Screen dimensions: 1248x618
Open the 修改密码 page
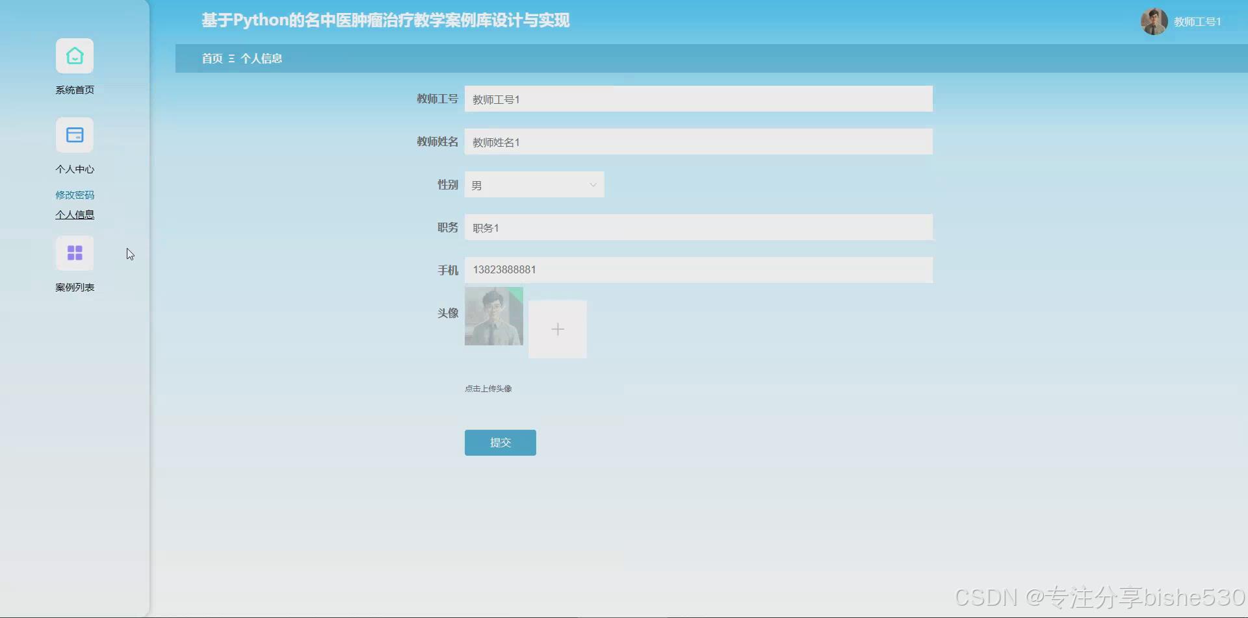coord(74,194)
